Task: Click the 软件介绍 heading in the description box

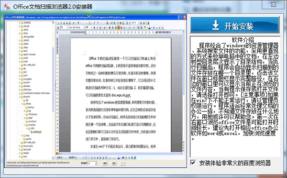Action: (x=243, y=40)
